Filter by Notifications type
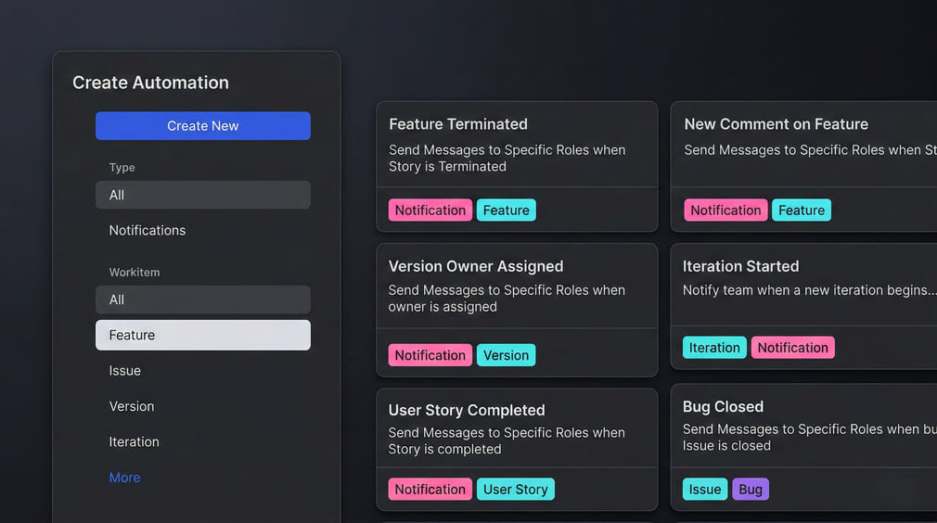Viewport: 937px width, 523px height. click(148, 230)
